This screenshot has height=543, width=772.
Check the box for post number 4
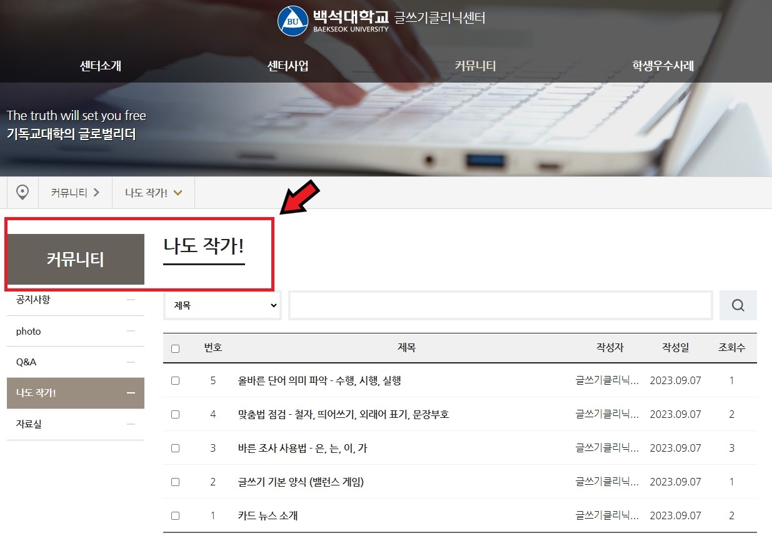[175, 414]
